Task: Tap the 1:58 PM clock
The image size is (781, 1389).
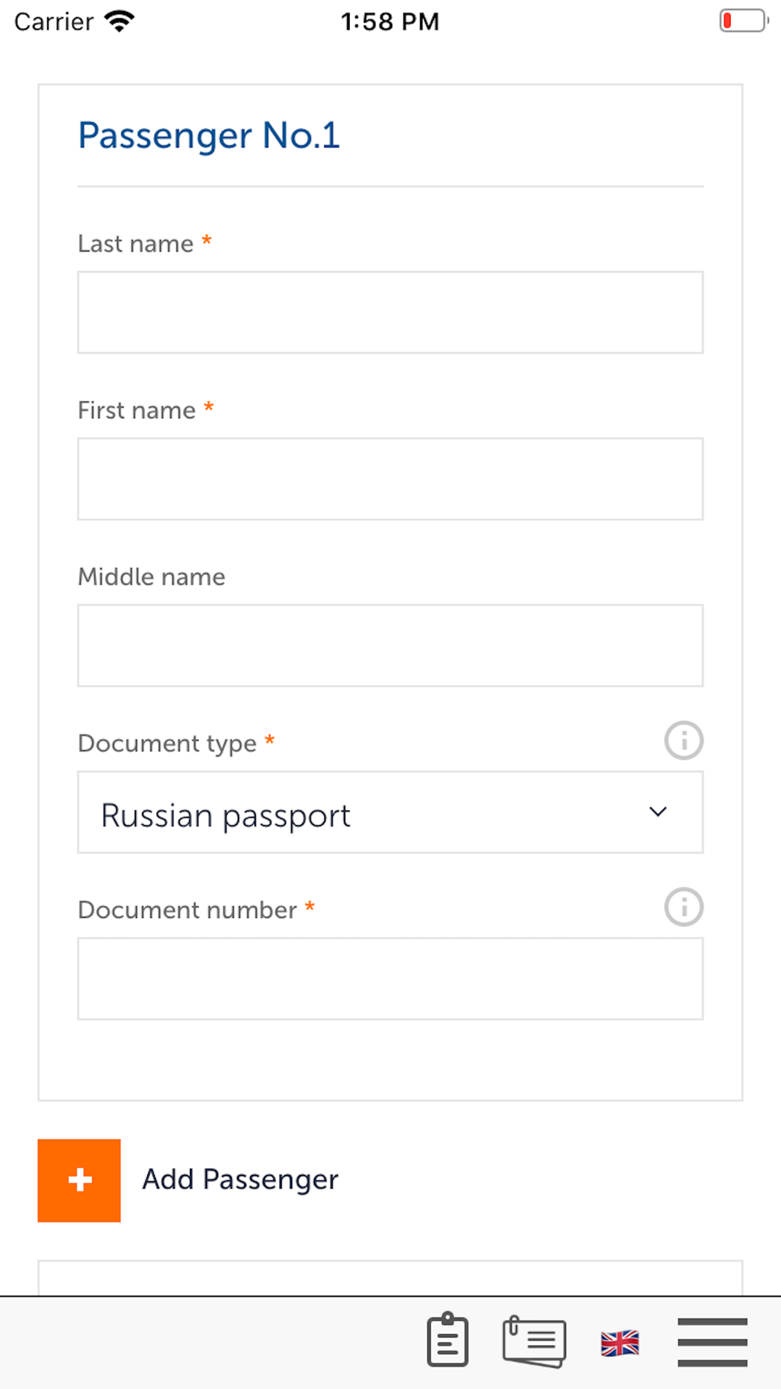Action: pos(390,21)
